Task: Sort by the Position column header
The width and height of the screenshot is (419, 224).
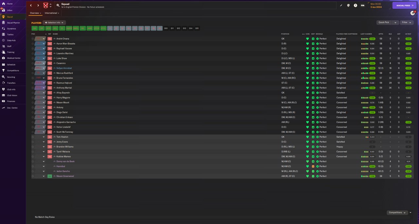Action: pos(285,34)
